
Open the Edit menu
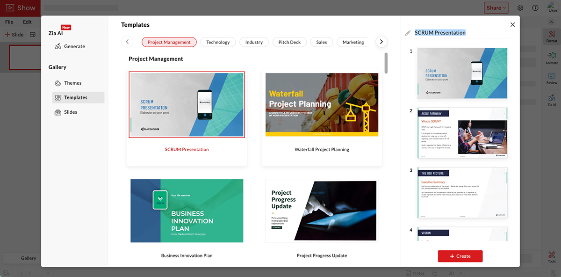(27, 22)
